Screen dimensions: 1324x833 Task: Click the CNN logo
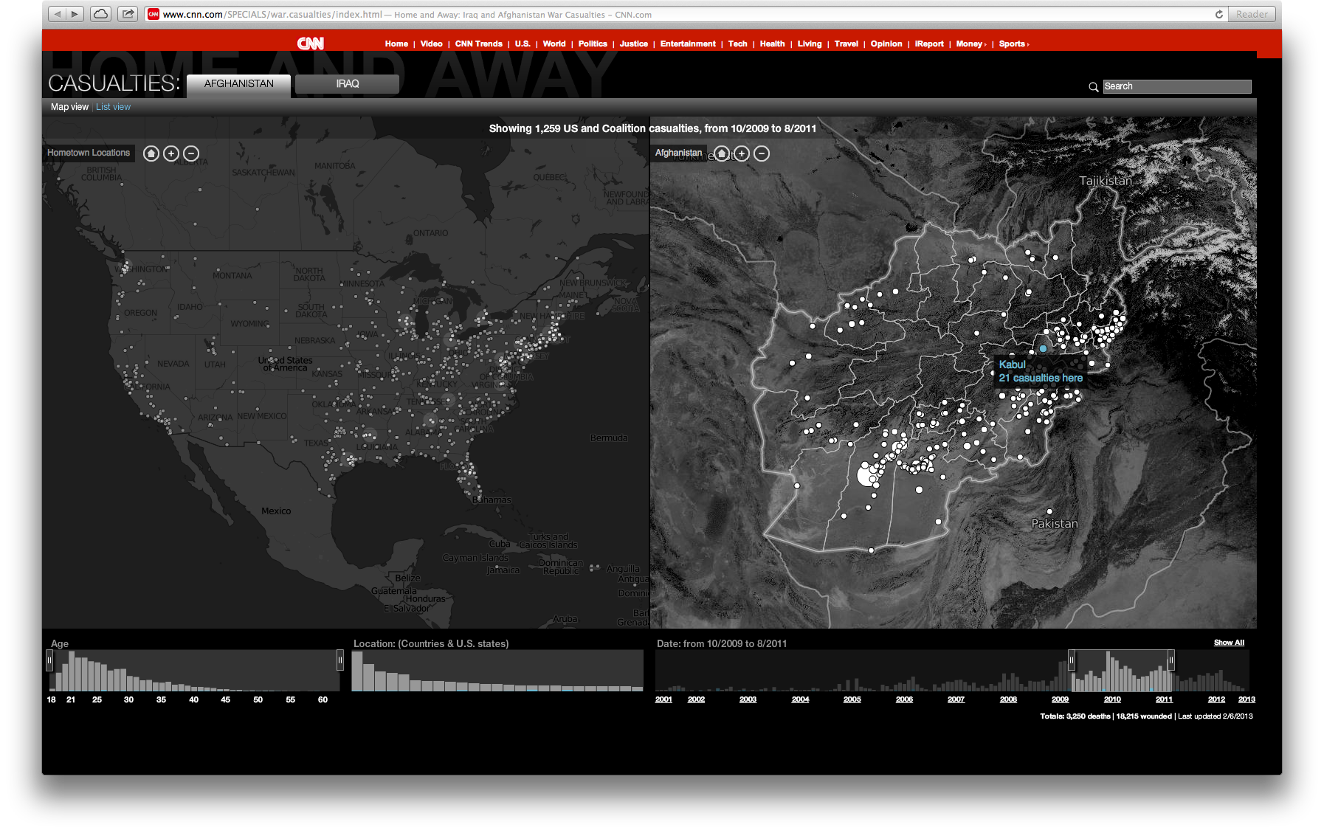click(310, 44)
